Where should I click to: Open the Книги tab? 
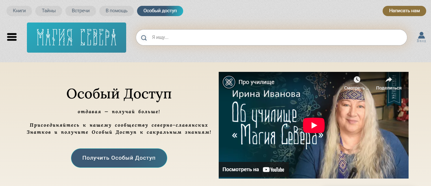19,11
